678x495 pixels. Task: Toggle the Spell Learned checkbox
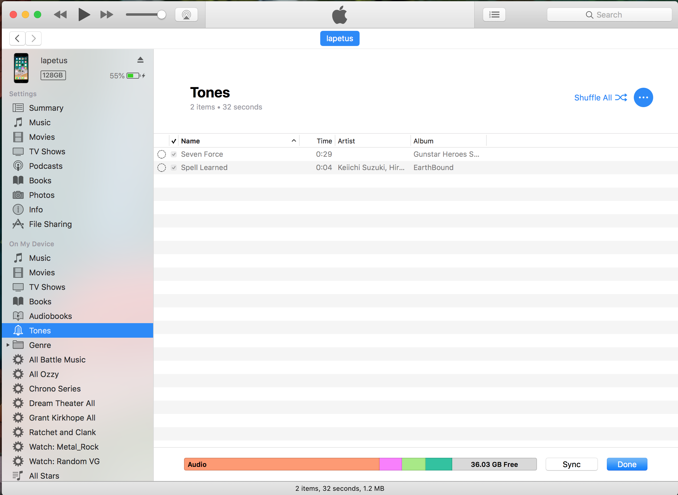click(x=174, y=168)
